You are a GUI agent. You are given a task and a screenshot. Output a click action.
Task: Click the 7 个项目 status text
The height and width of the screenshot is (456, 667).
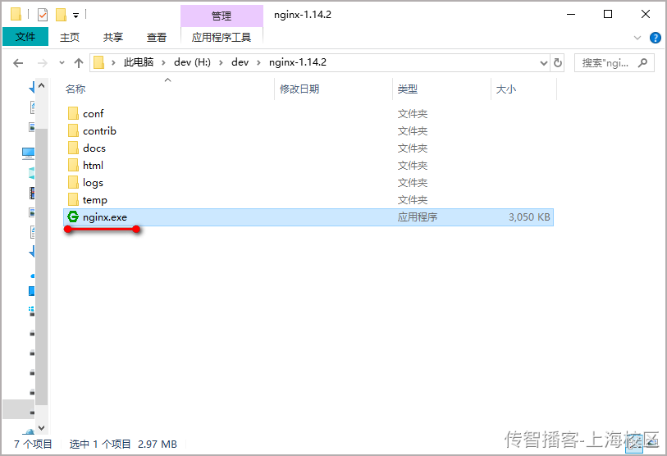point(33,444)
